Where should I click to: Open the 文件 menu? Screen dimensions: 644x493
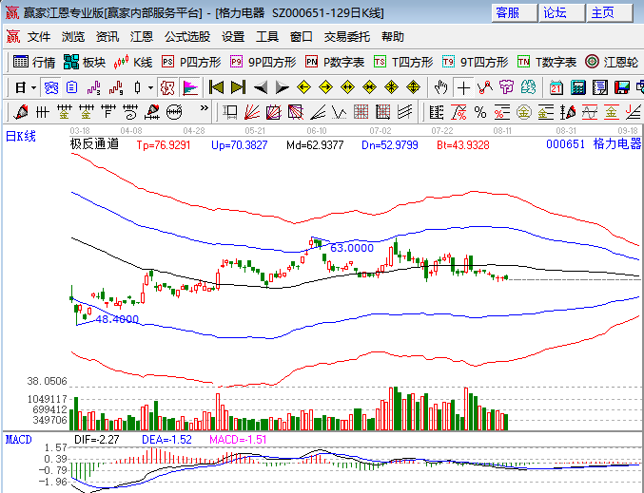(39, 37)
